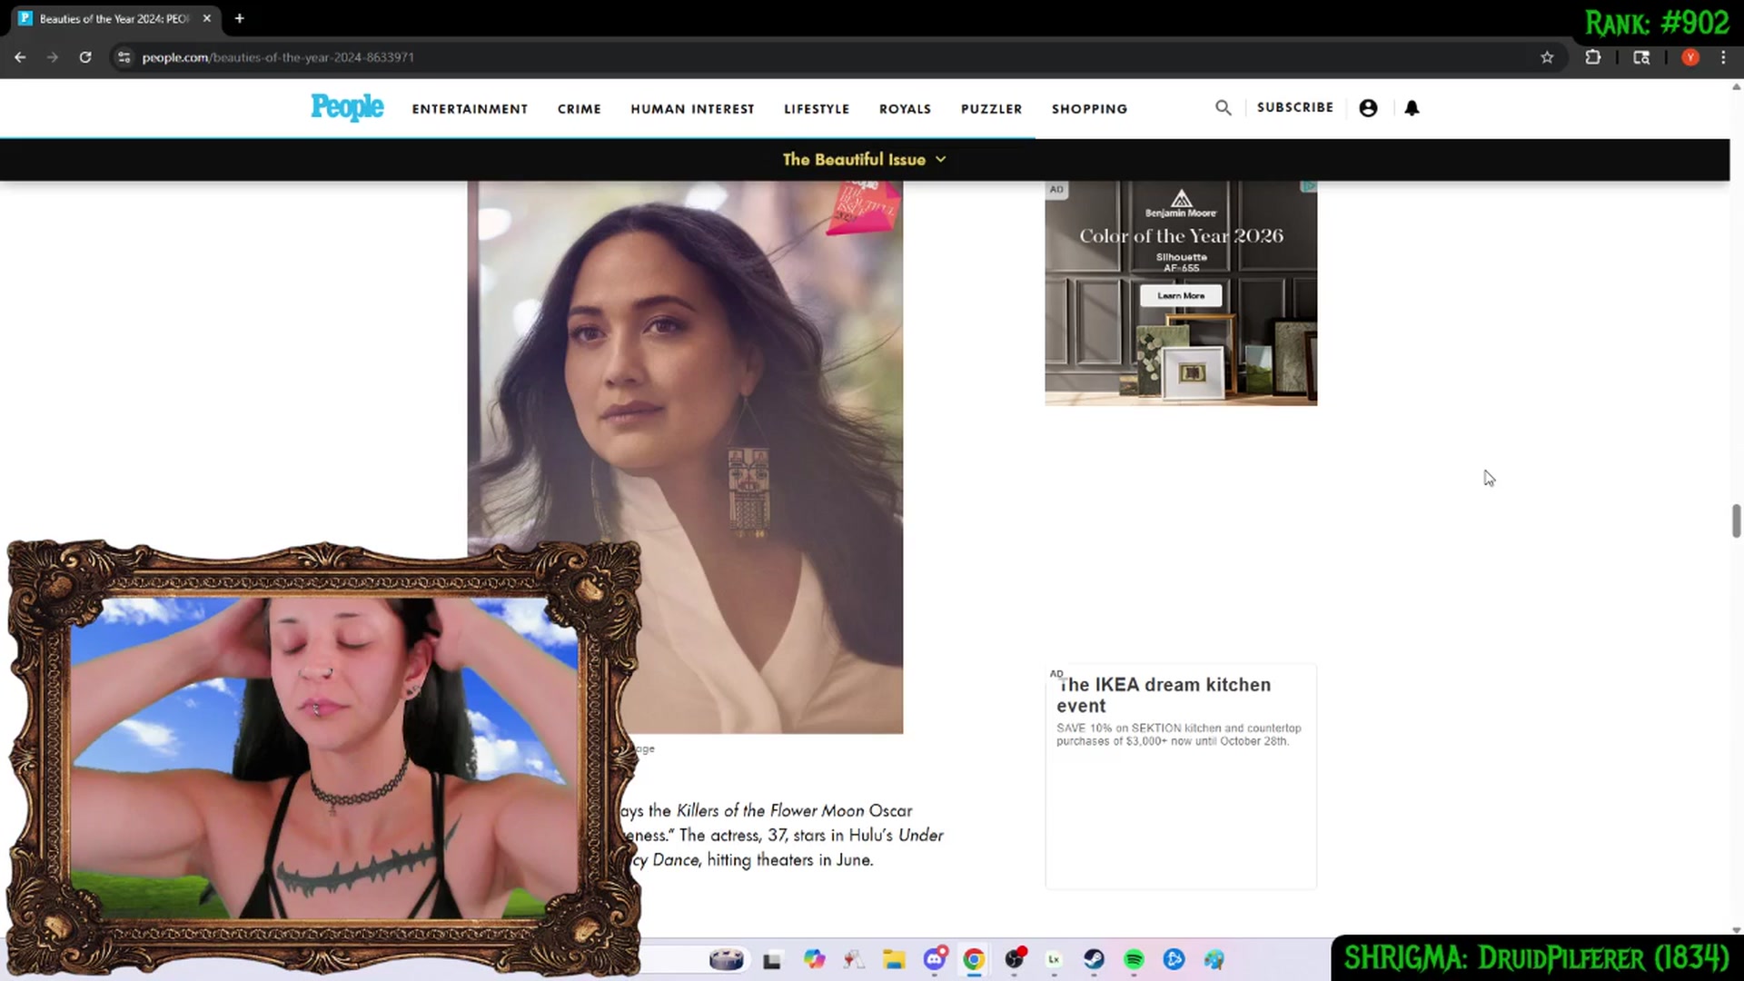This screenshot has width=1744, height=981.
Task: Click Learn More in Benjamin Moore ad
Action: (x=1181, y=295)
